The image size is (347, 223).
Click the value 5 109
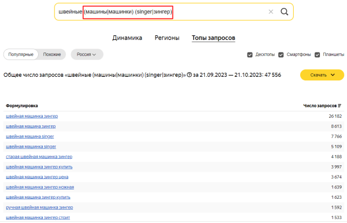(337, 147)
